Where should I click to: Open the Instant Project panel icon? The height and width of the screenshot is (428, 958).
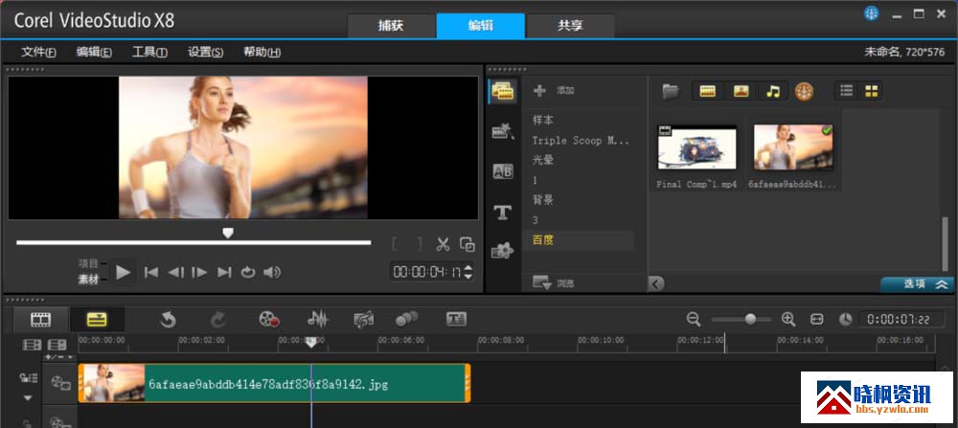point(504,131)
